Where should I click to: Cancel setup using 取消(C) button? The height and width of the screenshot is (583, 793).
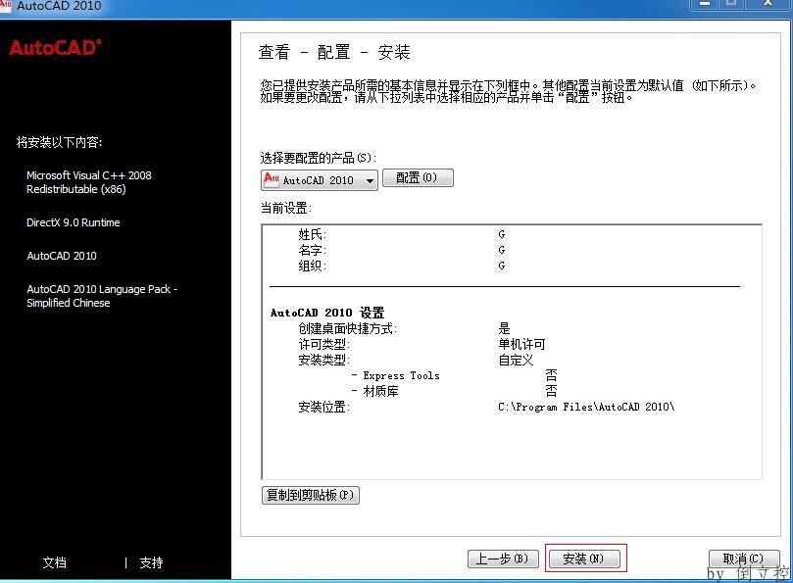pos(742,559)
